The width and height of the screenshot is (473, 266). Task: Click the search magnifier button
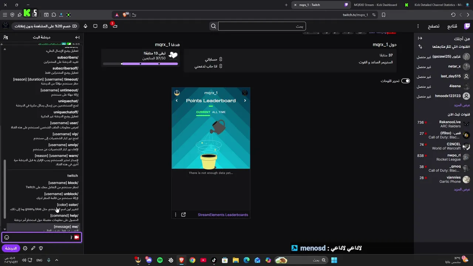click(x=213, y=26)
